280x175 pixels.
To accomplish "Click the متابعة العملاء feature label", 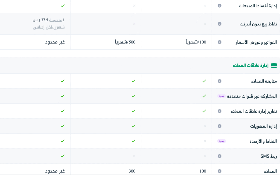I will 264,81.
